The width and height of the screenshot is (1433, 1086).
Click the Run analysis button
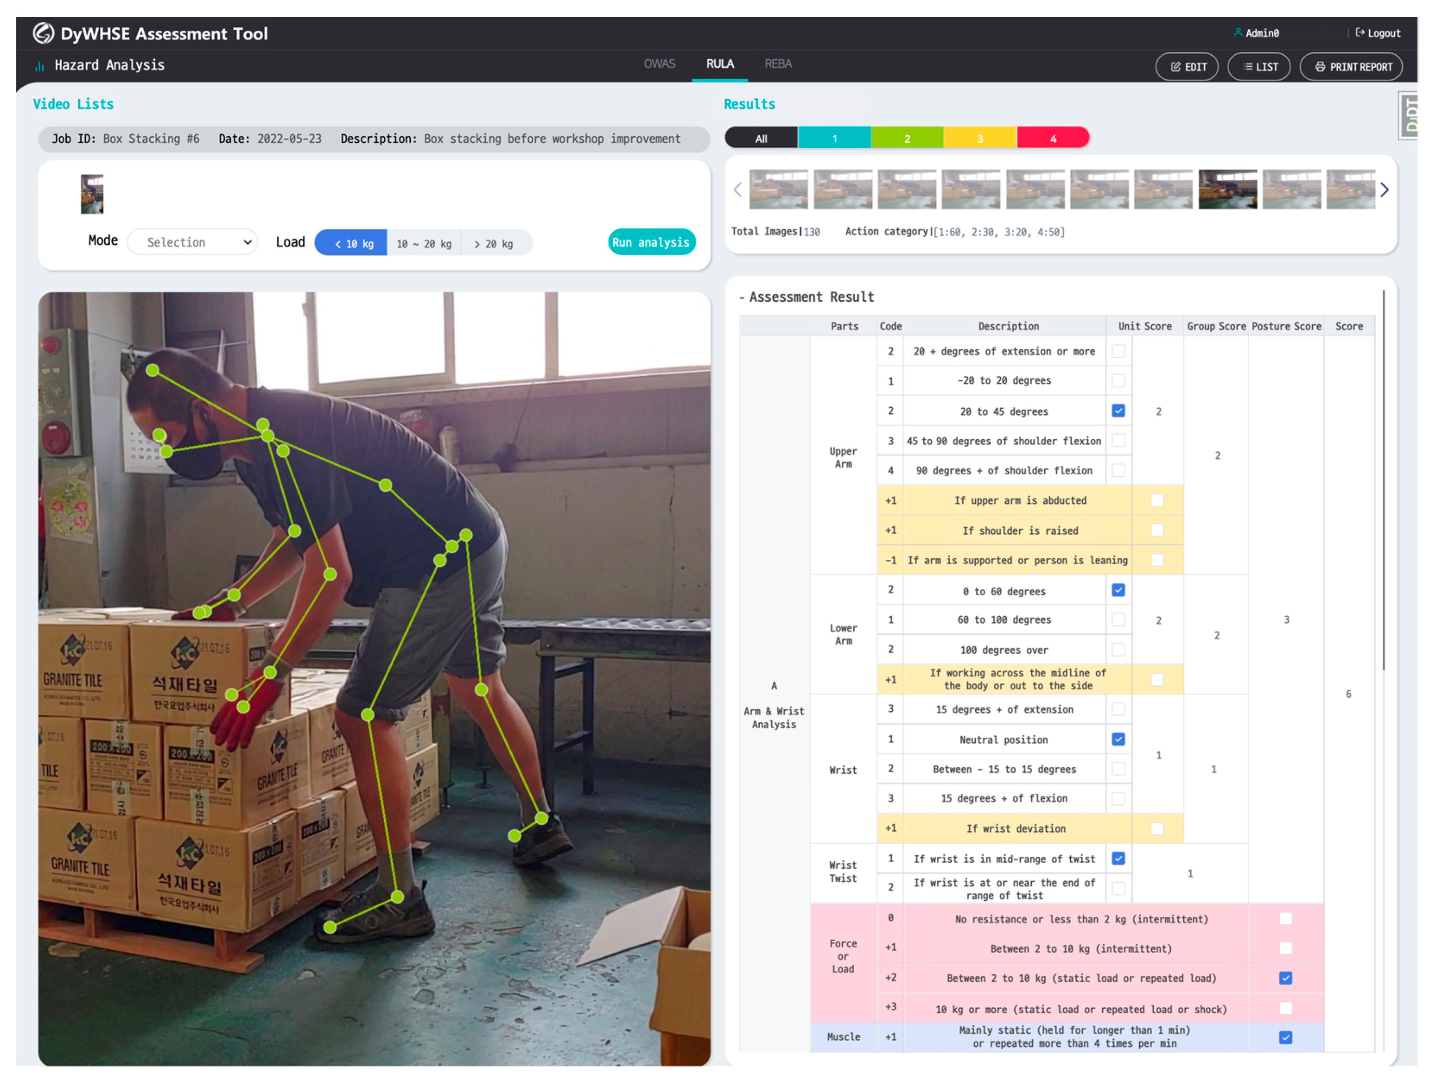coord(651,242)
